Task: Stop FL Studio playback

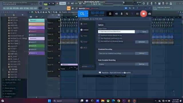Action: 53,3
